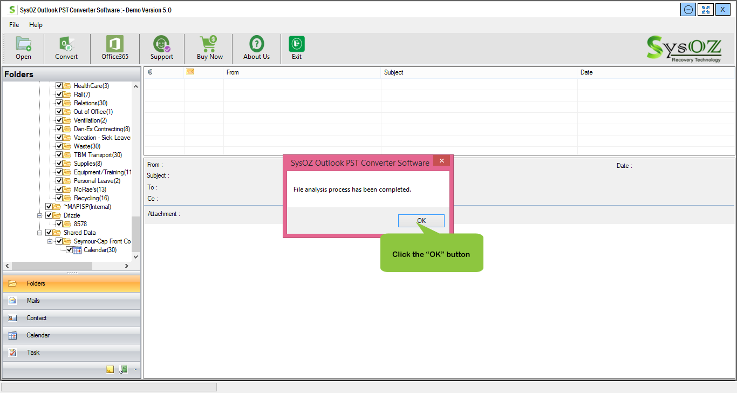Open the Calendar pane in navigation bar
Screen dimensions: 737x393
[72, 335]
